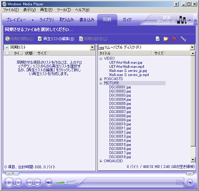Image resolution: width=199 pixels, height=191 pixels.
Task: Collapse the PICTURE folder
Action: tap(100, 83)
